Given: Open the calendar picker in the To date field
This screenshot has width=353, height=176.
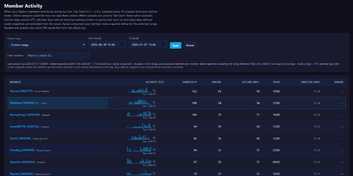Looking at the screenshot, I should click(163, 45).
